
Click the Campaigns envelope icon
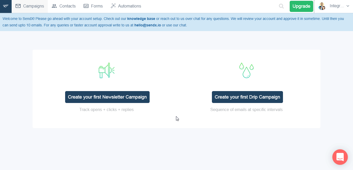click(x=18, y=6)
